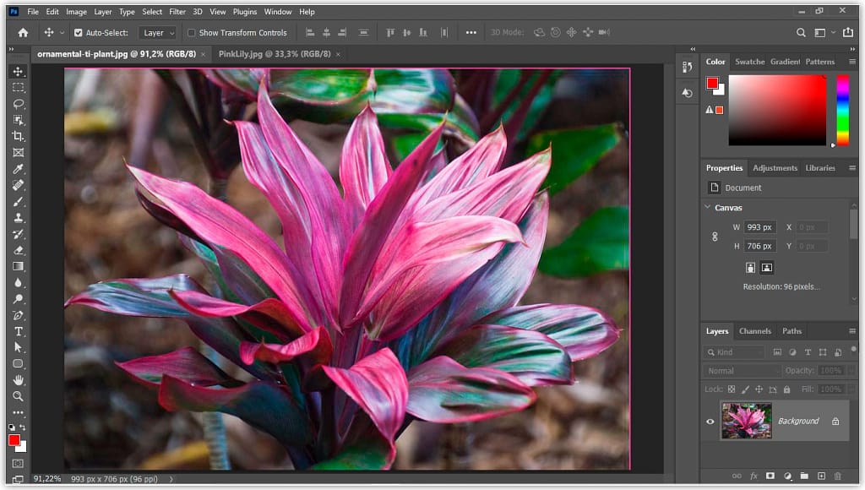Click the foreground color swatch in toolbox
865x490 pixels.
14,440
